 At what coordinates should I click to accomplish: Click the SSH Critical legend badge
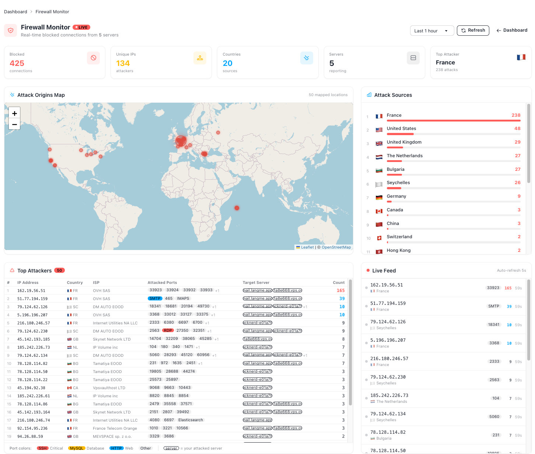[43, 448]
